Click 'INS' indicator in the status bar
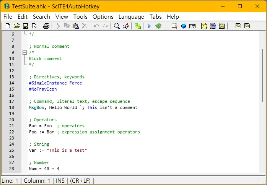 coord(60,181)
